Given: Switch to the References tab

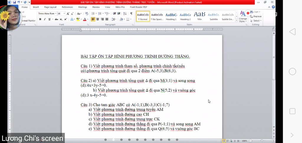Looking at the screenshot, I should coord(68,7).
